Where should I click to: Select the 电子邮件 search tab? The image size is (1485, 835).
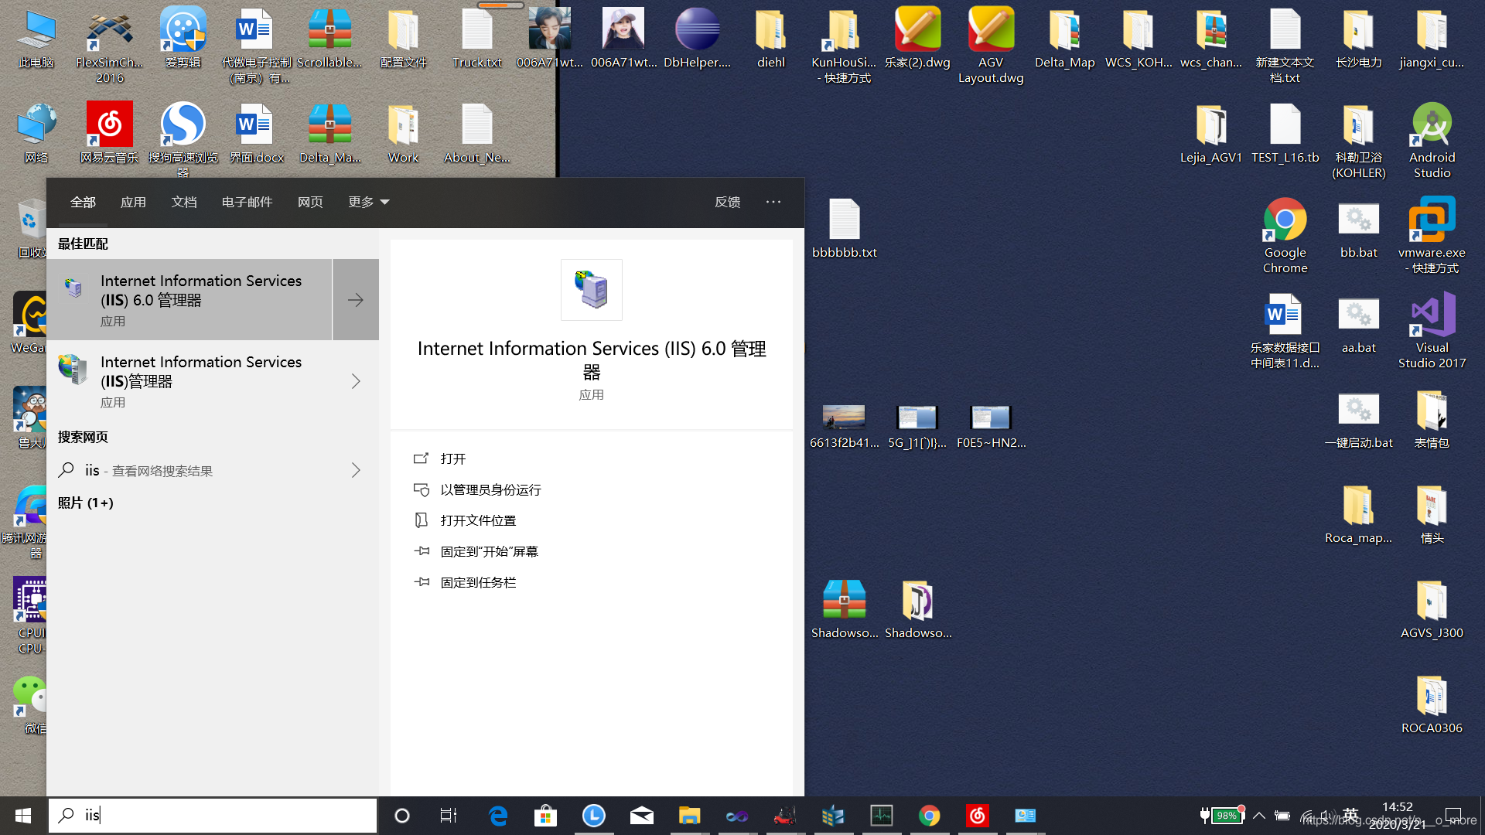click(247, 202)
